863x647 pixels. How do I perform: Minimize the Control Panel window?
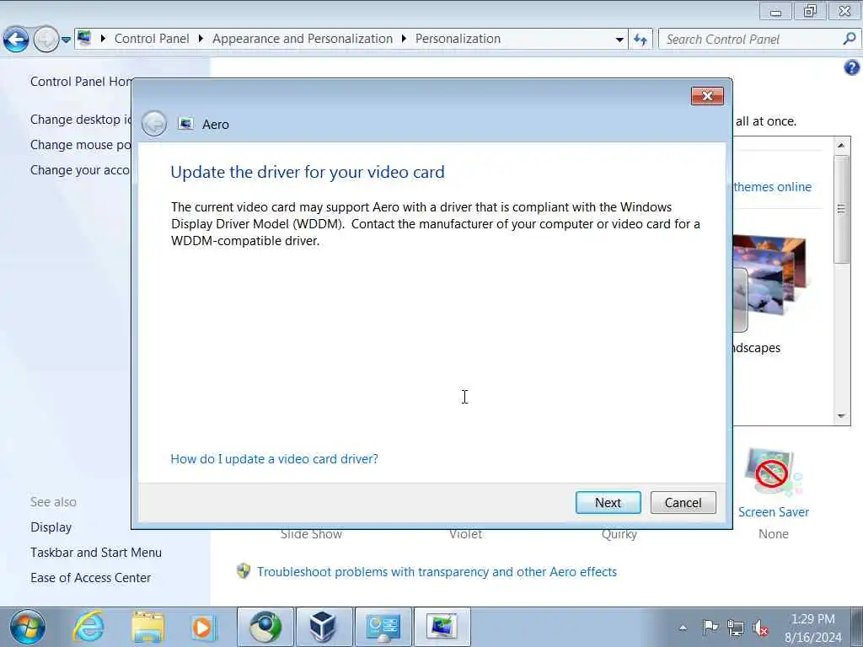[x=775, y=11]
